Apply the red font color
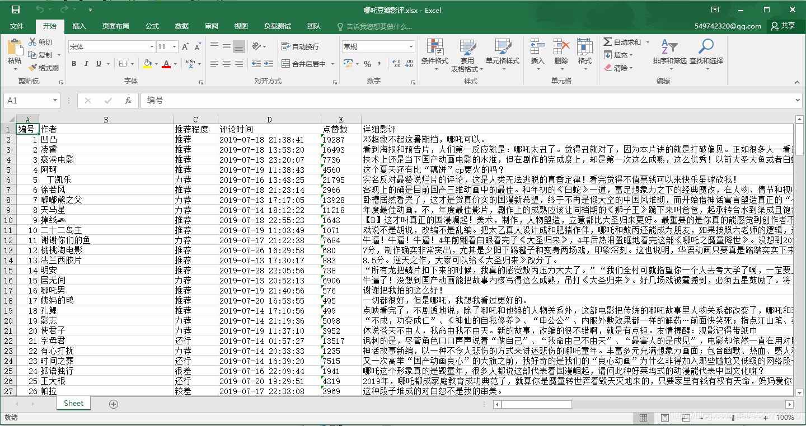This screenshot has width=806, height=426. tap(166, 64)
